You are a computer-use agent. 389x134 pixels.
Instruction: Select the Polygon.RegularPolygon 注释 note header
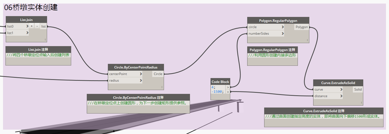(x=272, y=50)
